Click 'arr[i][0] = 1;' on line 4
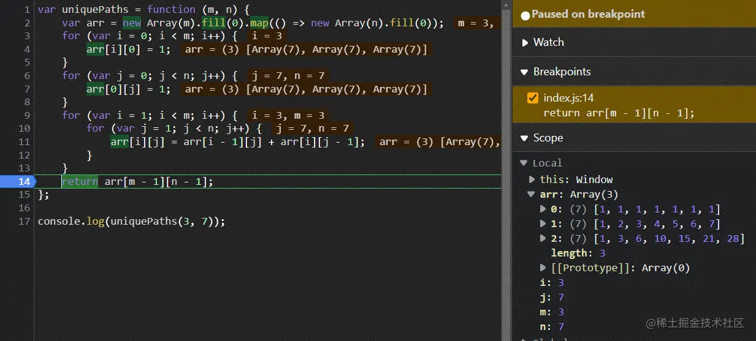This screenshot has height=341, width=756. (x=129, y=49)
